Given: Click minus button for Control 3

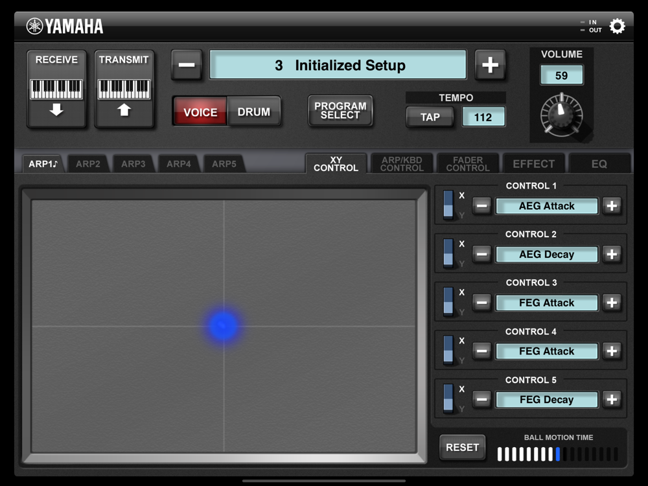Looking at the screenshot, I should point(482,303).
